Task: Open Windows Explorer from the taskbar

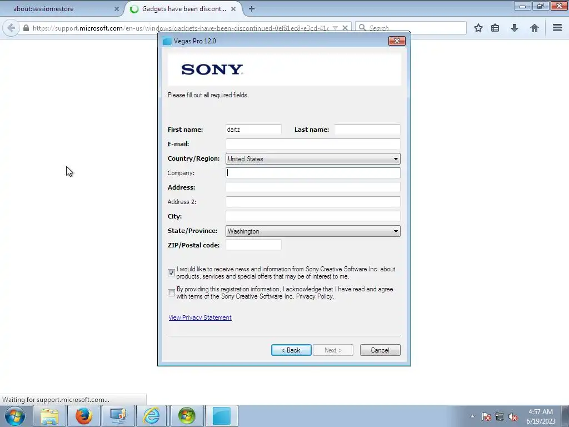Action: (49, 416)
